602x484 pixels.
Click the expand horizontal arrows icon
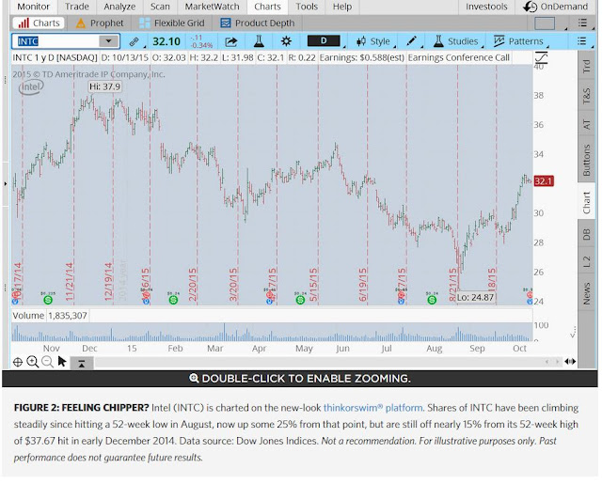(x=570, y=362)
